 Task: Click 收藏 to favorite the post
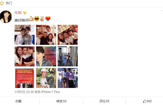tap(18, 101)
